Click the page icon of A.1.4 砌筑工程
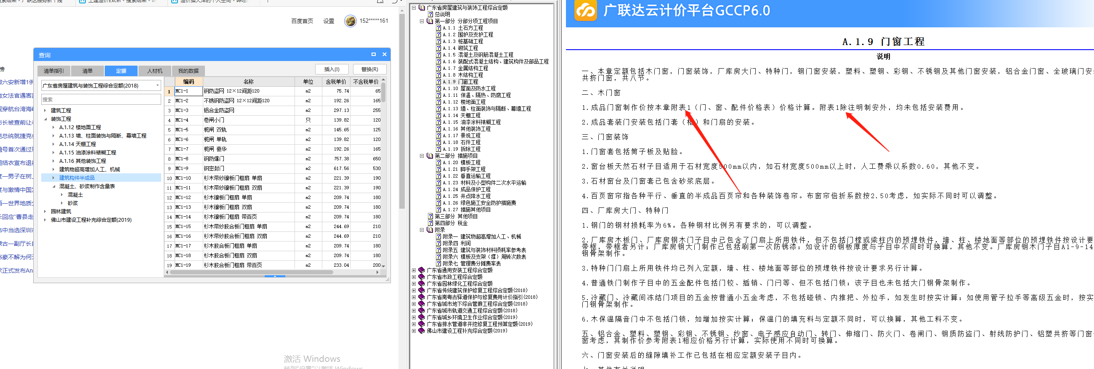Image resolution: width=1094 pixels, height=369 pixels. click(x=438, y=48)
